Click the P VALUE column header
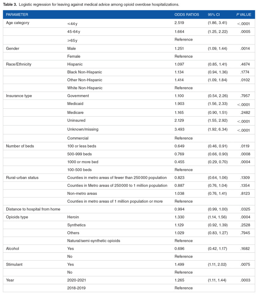The image size is (258, 295). click(x=244, y=15)
